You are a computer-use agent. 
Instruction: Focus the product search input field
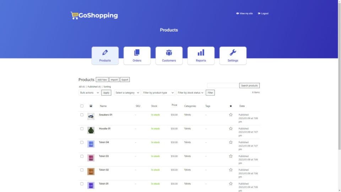(223, 86)
